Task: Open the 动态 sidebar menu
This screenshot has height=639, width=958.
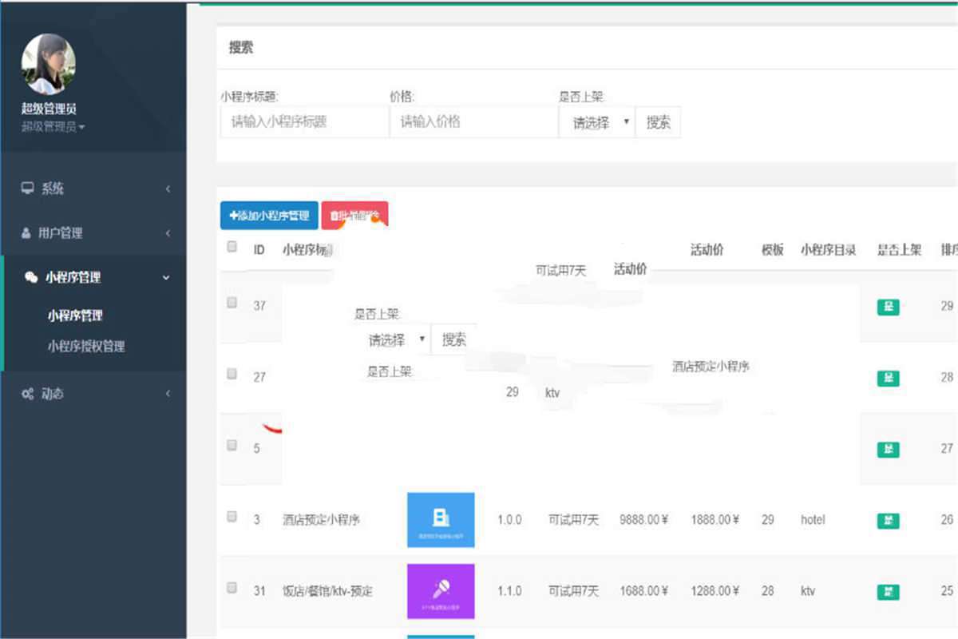Action: click(93, 394)
